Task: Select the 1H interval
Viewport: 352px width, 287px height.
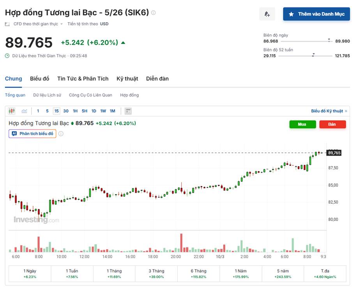Action: [x=75, y=111]
